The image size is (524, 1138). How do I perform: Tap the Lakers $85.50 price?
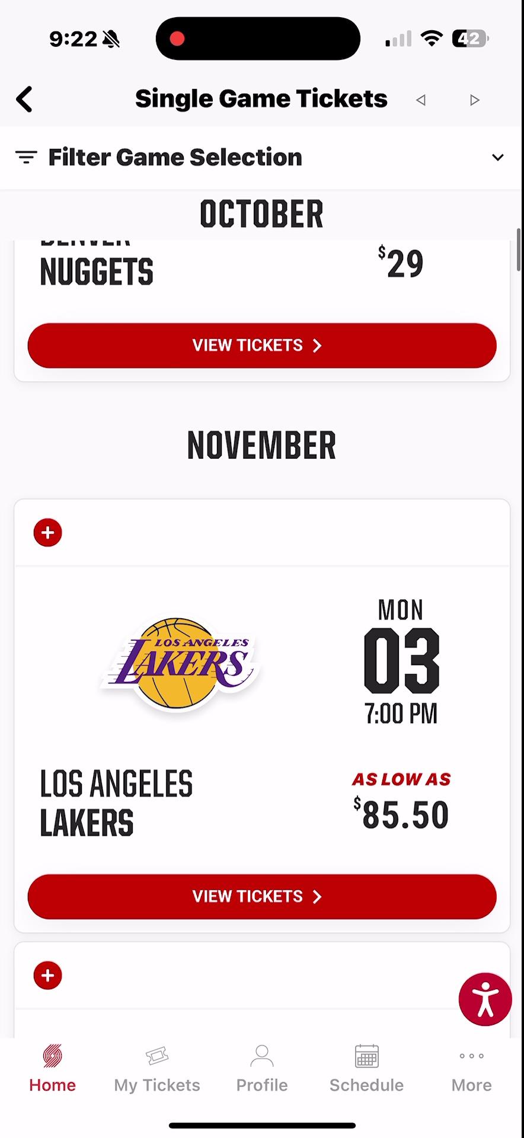coord(401,814)
